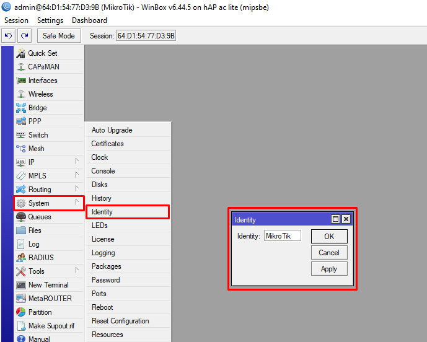Expand the Tools submenu

pos(77,271)
